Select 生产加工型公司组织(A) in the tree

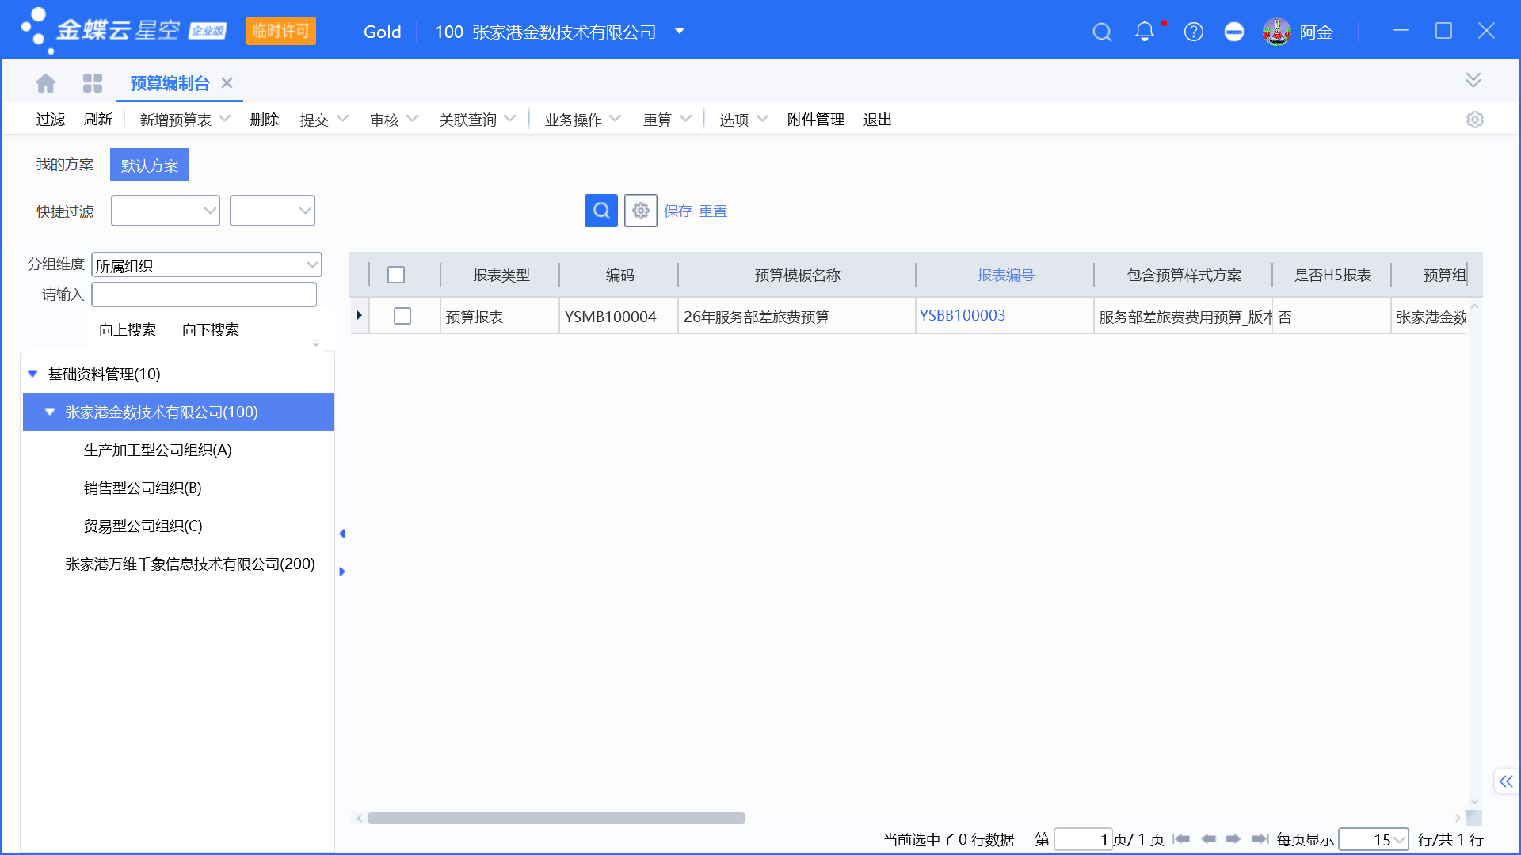158,450
